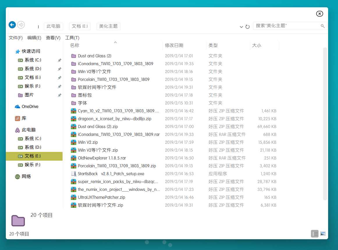Select pinned 娱乐 (F:) under 快速访问
Screen dimensions: 338x250
(x=32, y=86)
